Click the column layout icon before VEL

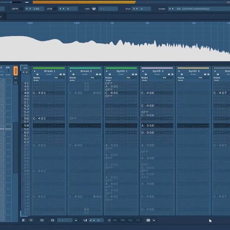coord(109,220)
